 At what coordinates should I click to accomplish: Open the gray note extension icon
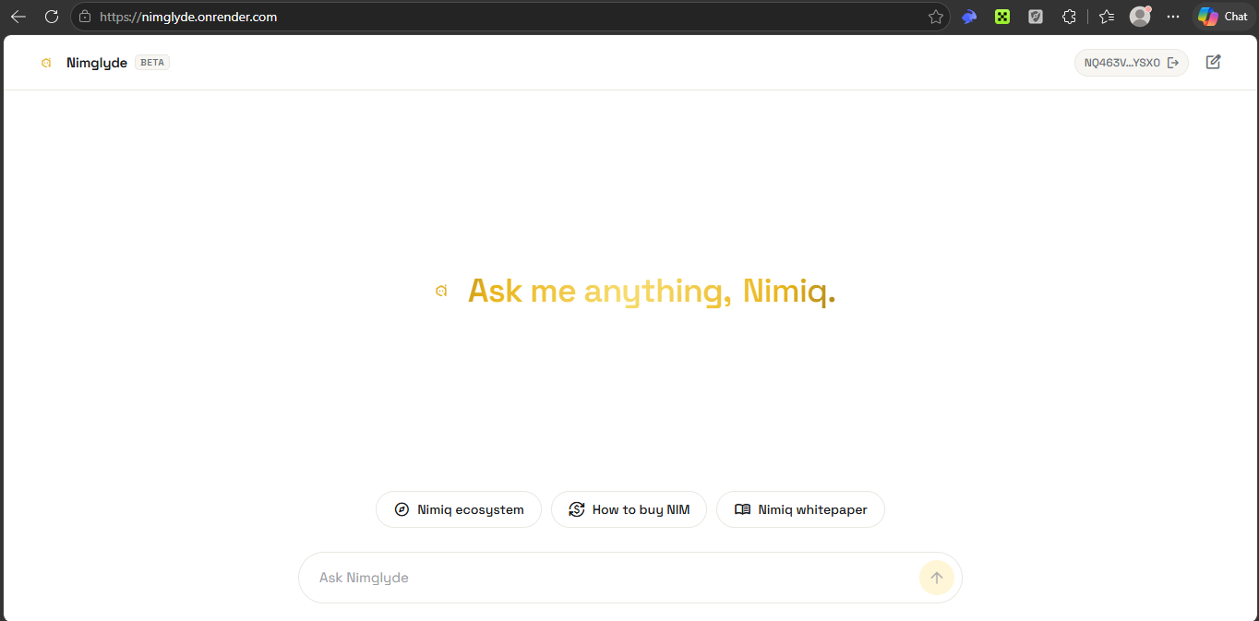tap(1036, 17)
